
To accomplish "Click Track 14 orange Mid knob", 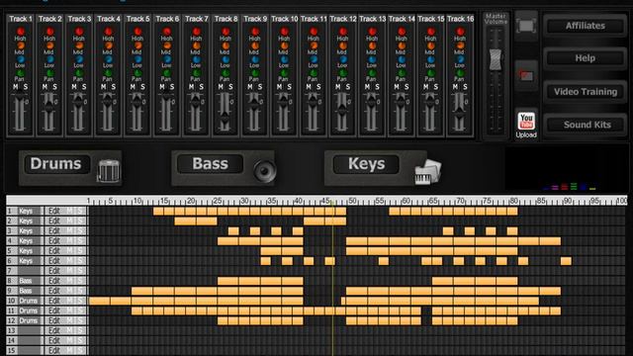I will click(402, 45).
